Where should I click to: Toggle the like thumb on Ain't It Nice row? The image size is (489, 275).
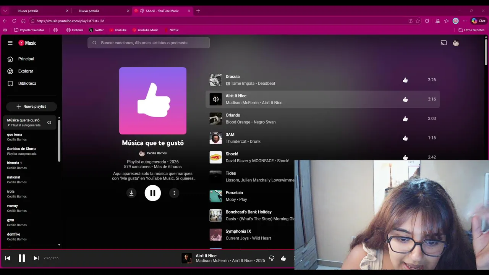coord(405,99)
